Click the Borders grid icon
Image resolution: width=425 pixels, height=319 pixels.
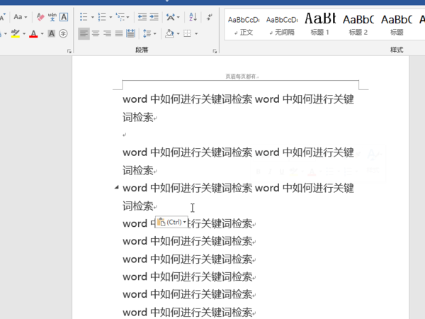tap(187, 33)
